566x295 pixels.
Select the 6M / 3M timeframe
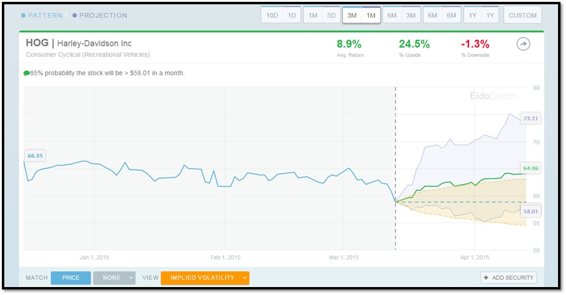(x=401, y=15)
